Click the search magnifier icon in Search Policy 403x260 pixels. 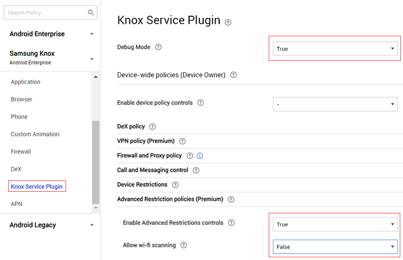click(x=90, y=12)
